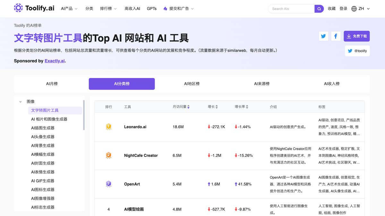Click the Search AIs input field

tap(291, 9)
